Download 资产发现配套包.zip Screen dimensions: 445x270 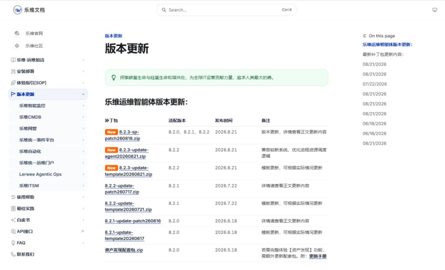[124, 250]
